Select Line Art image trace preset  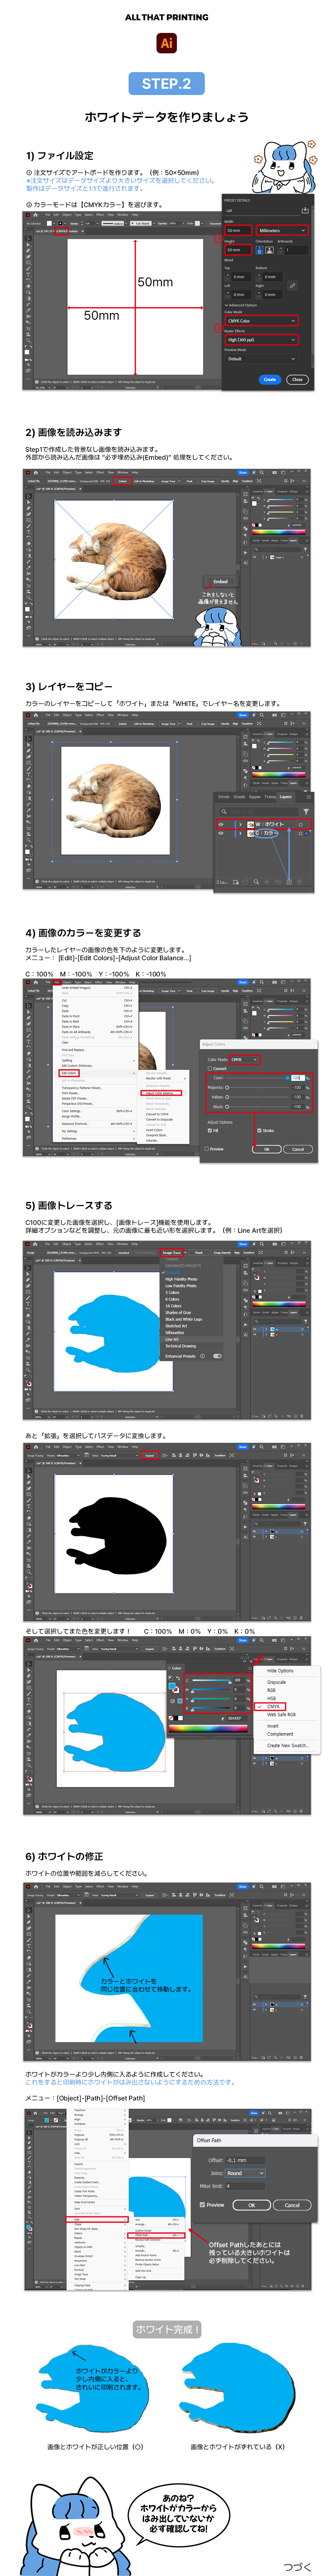[172, 1339]
